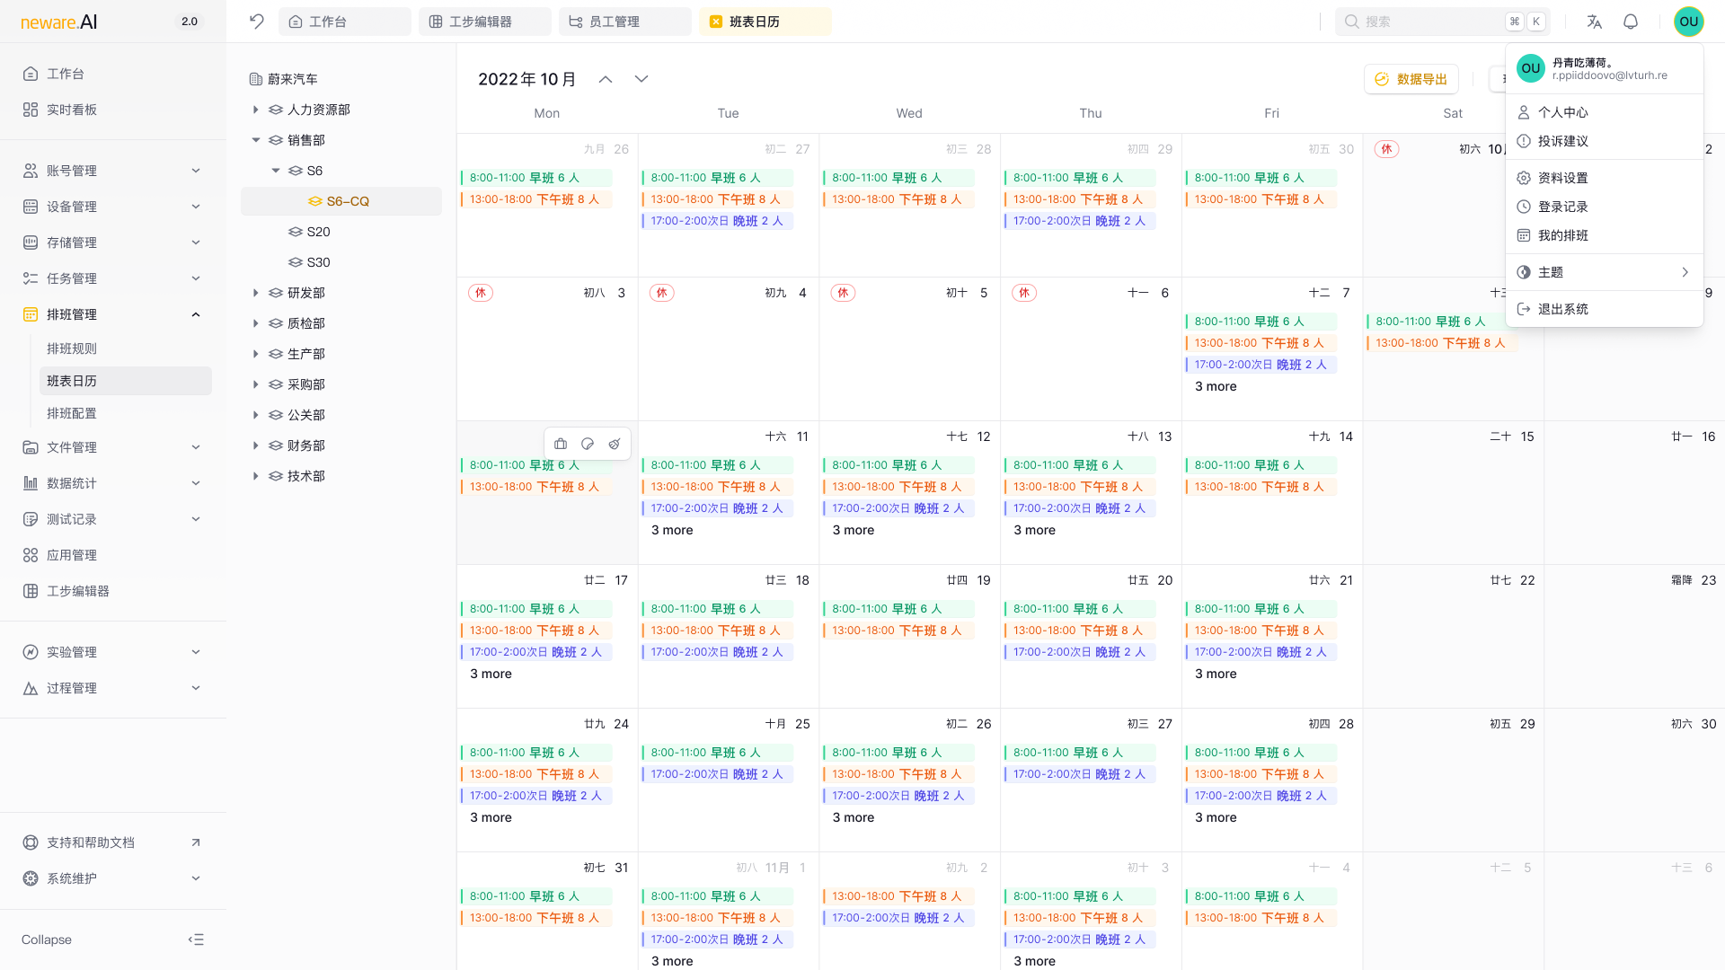This screenshot has height=970, width=1725.
Task: Select 班表日历 in sidebar
Action: (x=126, y=381)
